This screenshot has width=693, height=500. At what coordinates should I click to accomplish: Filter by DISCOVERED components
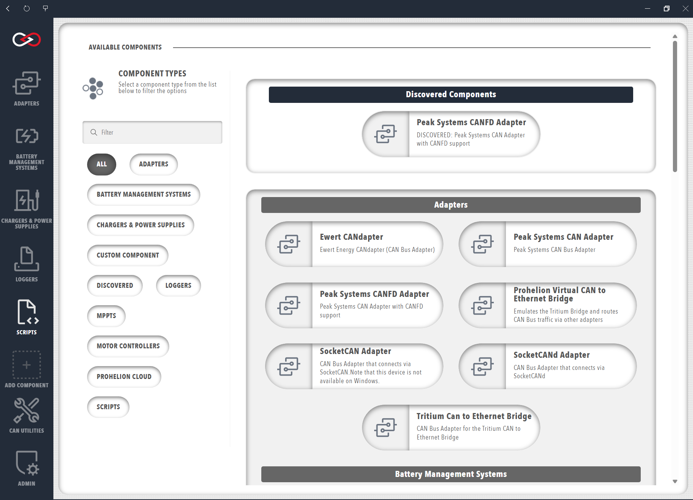coord(115,286)
